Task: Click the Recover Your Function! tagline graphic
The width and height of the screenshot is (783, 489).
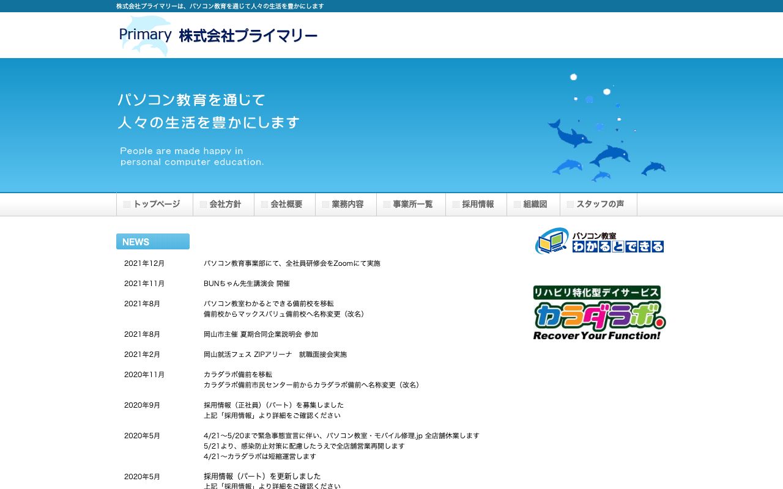Action: tap(598, 335)
